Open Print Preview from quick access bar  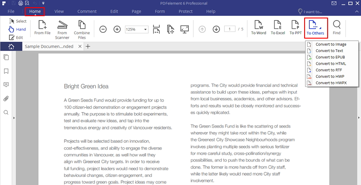[27, 3]
